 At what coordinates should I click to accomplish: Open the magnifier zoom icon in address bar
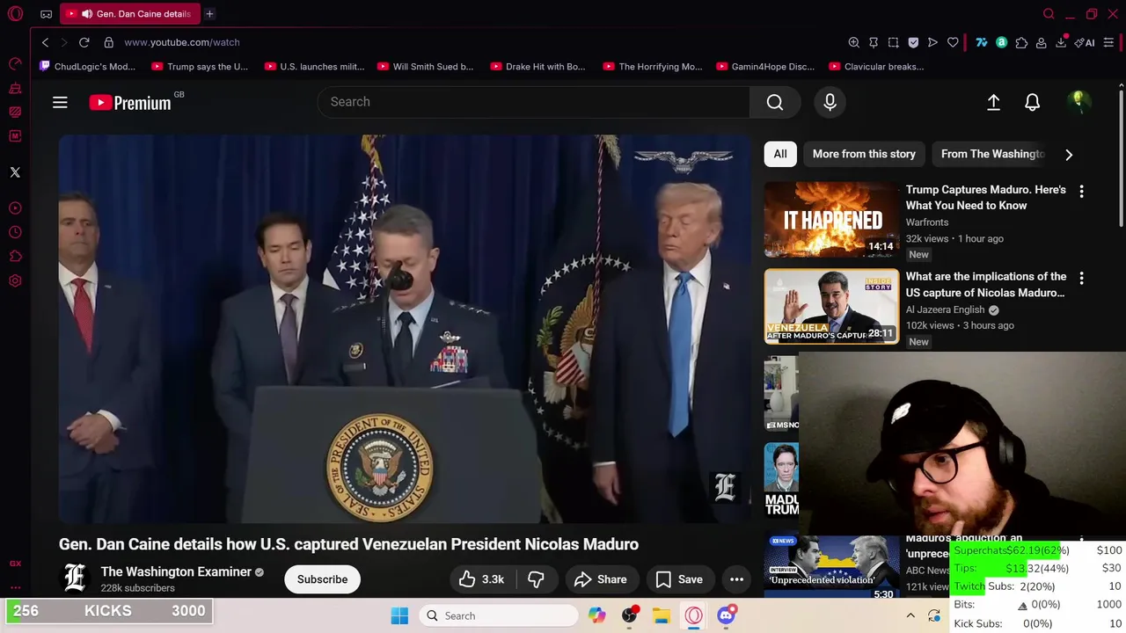pos(853,42)
